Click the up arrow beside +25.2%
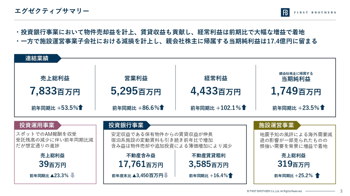350x196 pixels. point(317,176)
